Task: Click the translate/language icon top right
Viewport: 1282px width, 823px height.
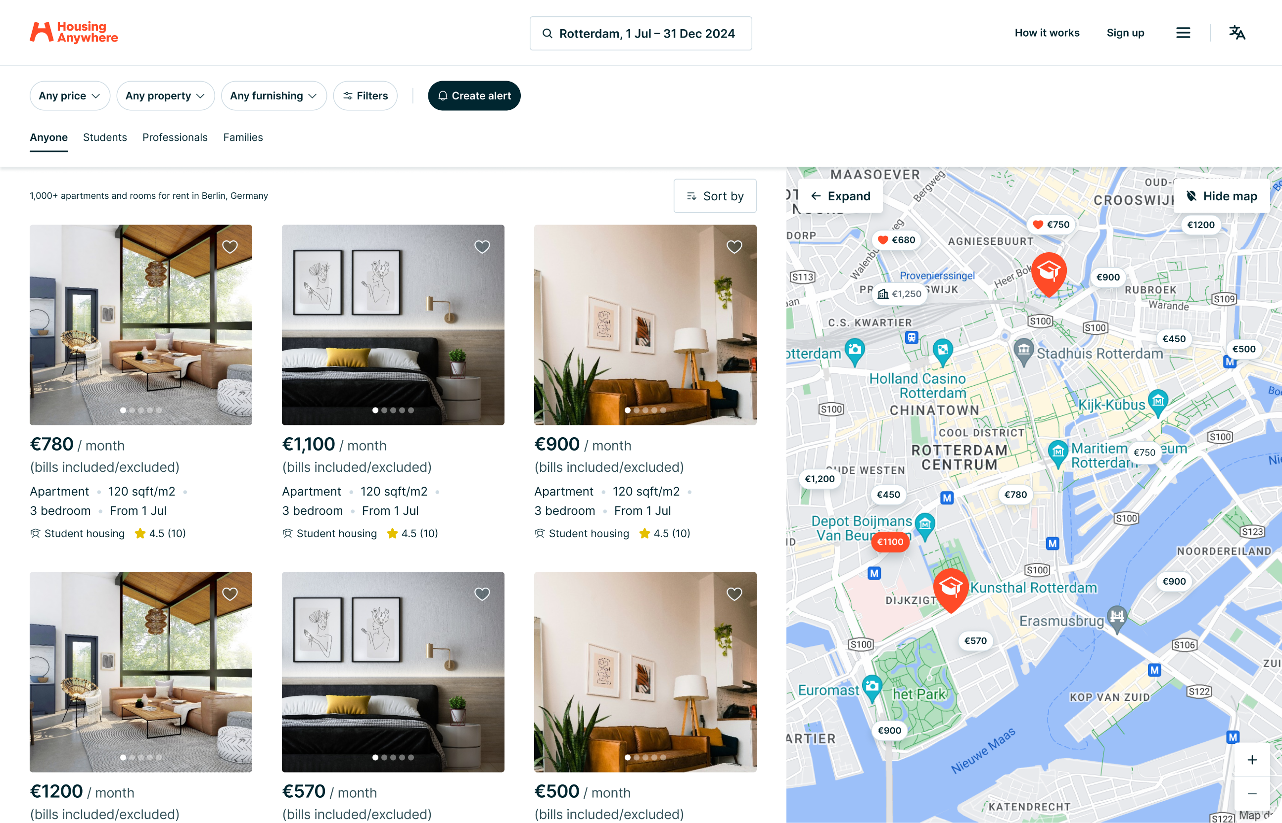Action: click(x=1237, y=33)
